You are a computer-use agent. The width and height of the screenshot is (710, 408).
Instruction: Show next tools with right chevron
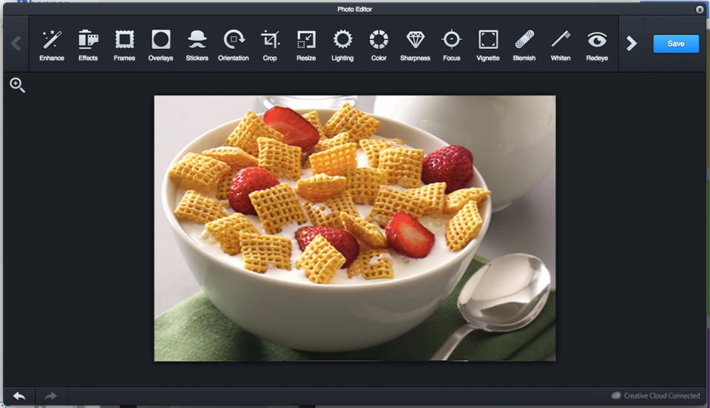pos(631,44)
